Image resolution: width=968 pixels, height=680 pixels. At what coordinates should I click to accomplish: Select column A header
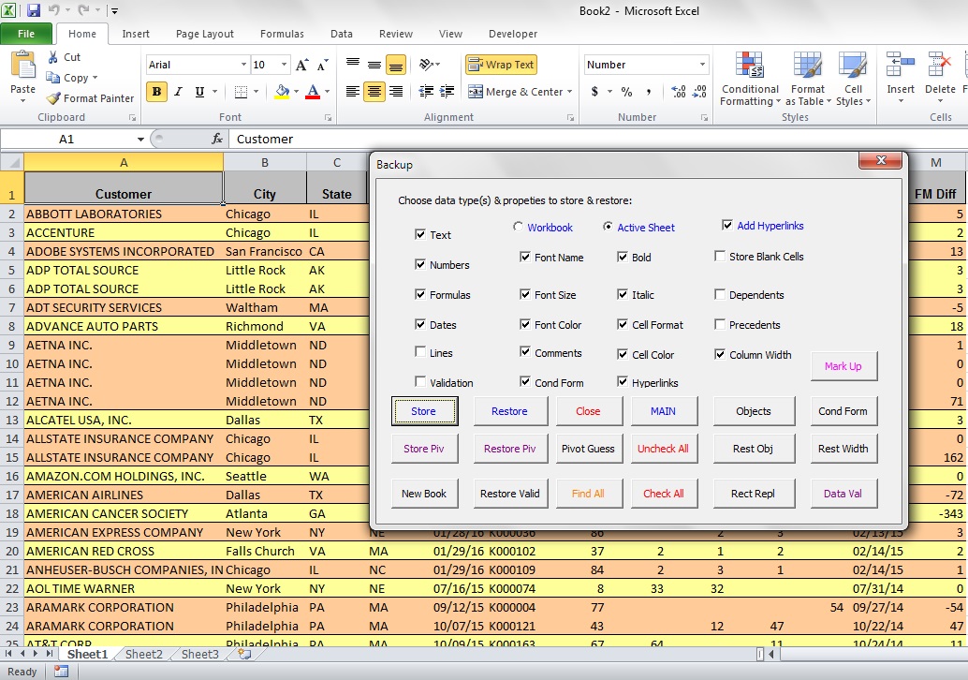(x=124, y=162)
